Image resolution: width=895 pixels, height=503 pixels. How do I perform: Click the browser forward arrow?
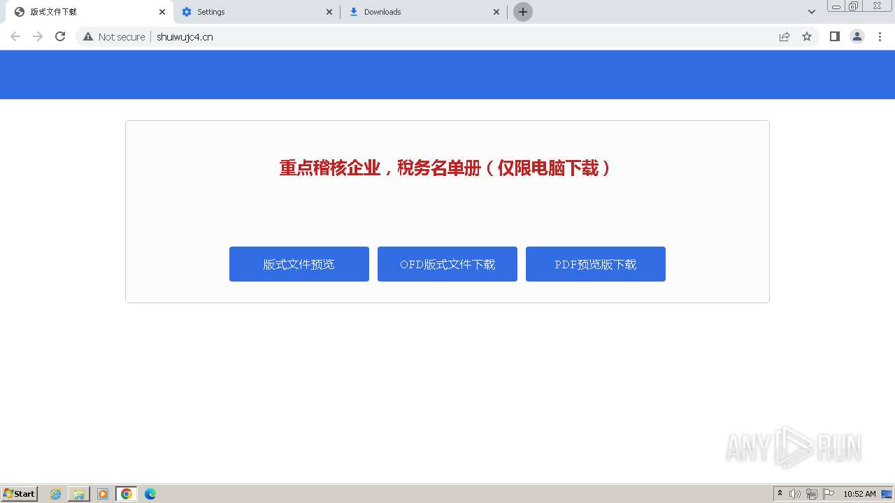[38, 36]
